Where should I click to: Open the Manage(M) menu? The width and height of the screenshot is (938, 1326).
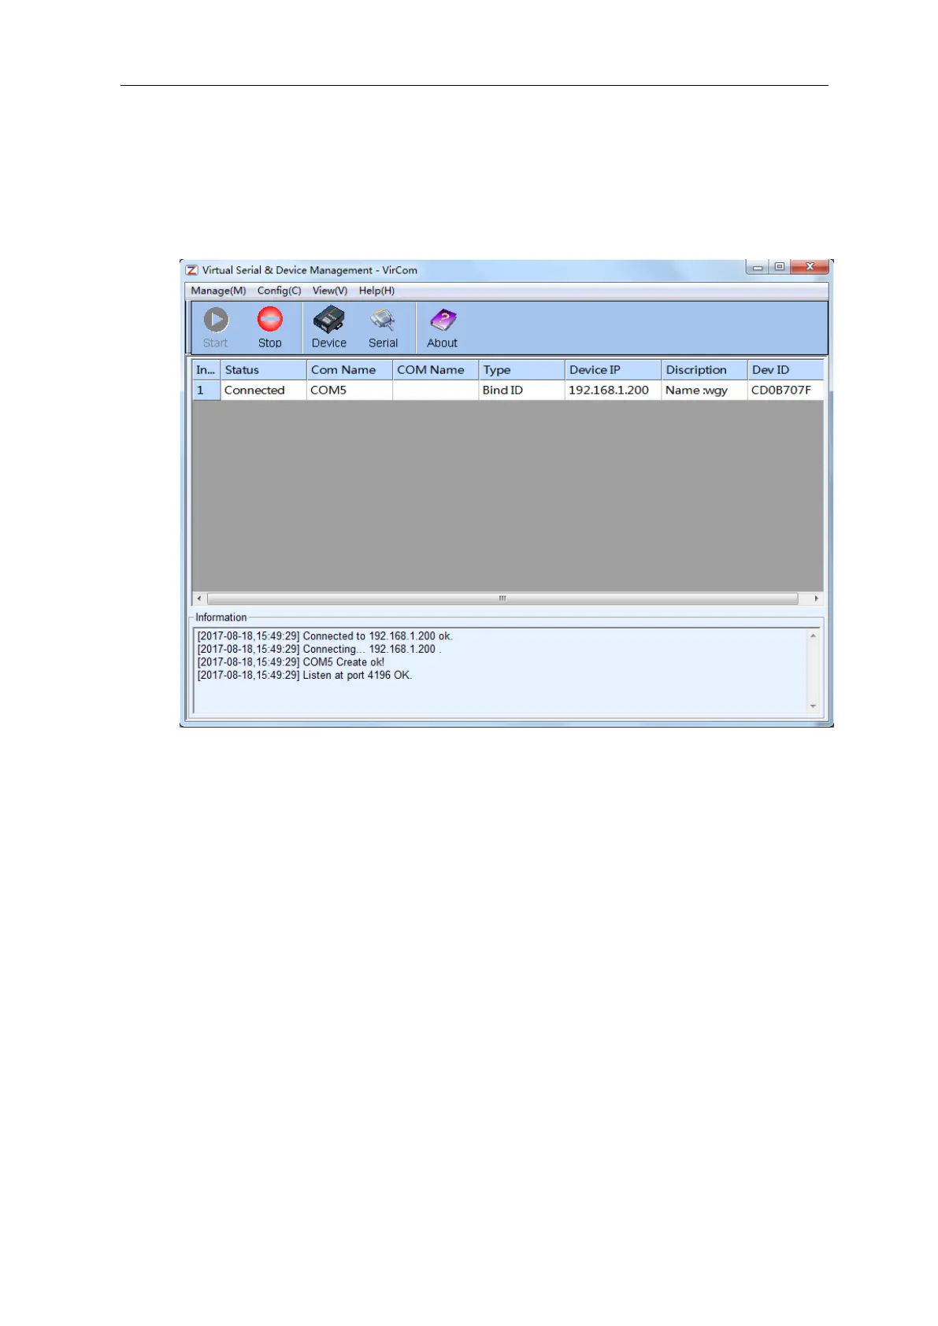coord(218,291)
